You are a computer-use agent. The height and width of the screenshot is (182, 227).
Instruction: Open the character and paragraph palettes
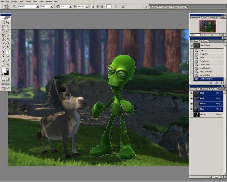pos(123,6)
